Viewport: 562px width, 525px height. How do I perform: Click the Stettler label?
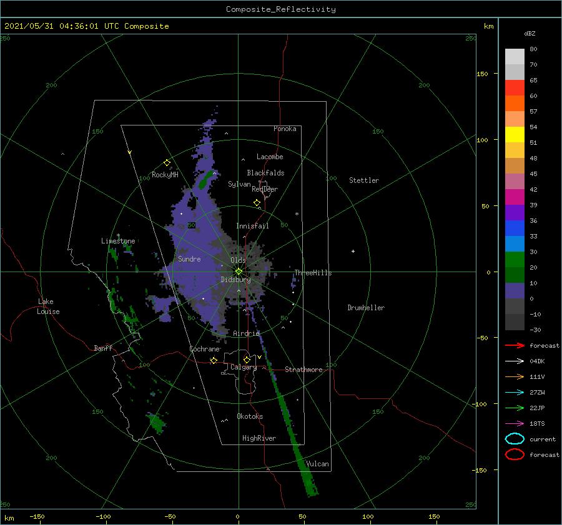point(364,180)
